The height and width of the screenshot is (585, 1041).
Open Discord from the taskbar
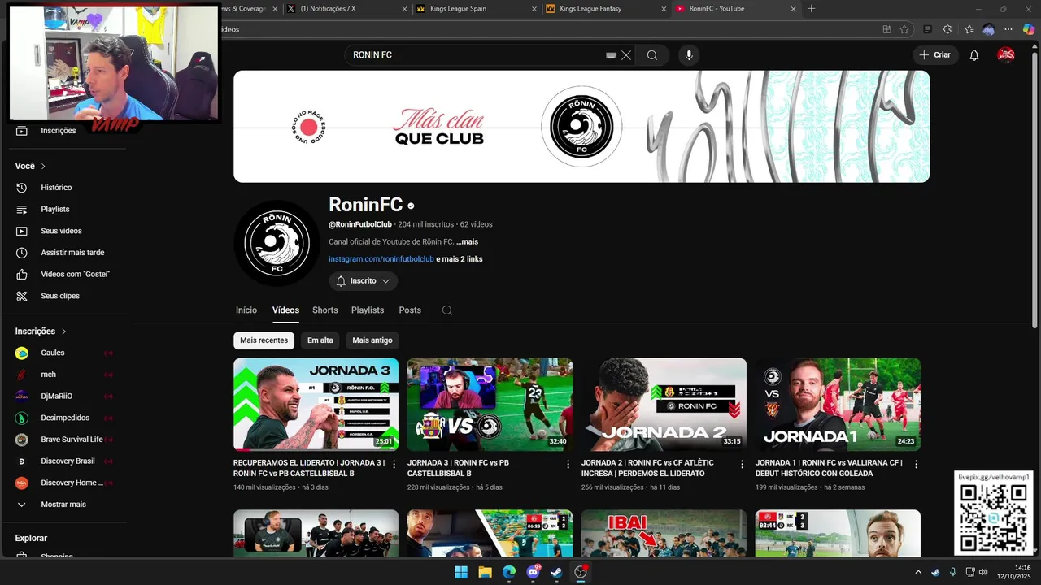[x=533, y=572]
